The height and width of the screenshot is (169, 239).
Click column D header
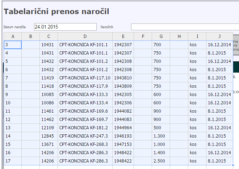point(85,36)
